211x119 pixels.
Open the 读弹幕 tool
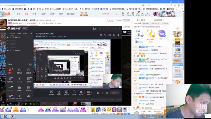(29, 80)
